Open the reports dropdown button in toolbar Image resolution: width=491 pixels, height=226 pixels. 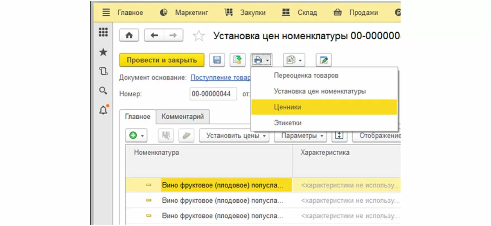point(293,60)
